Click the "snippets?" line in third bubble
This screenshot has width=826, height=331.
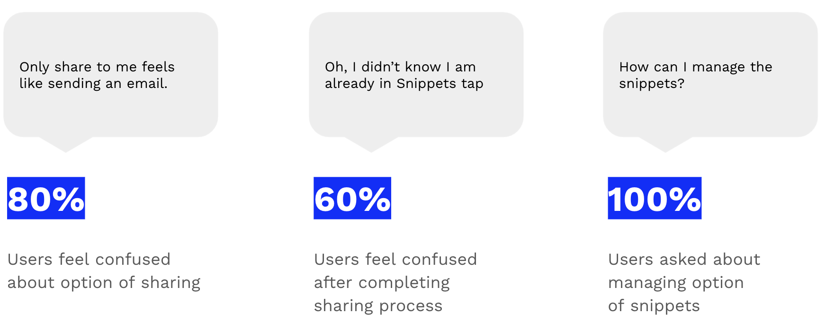coord(652,84)
